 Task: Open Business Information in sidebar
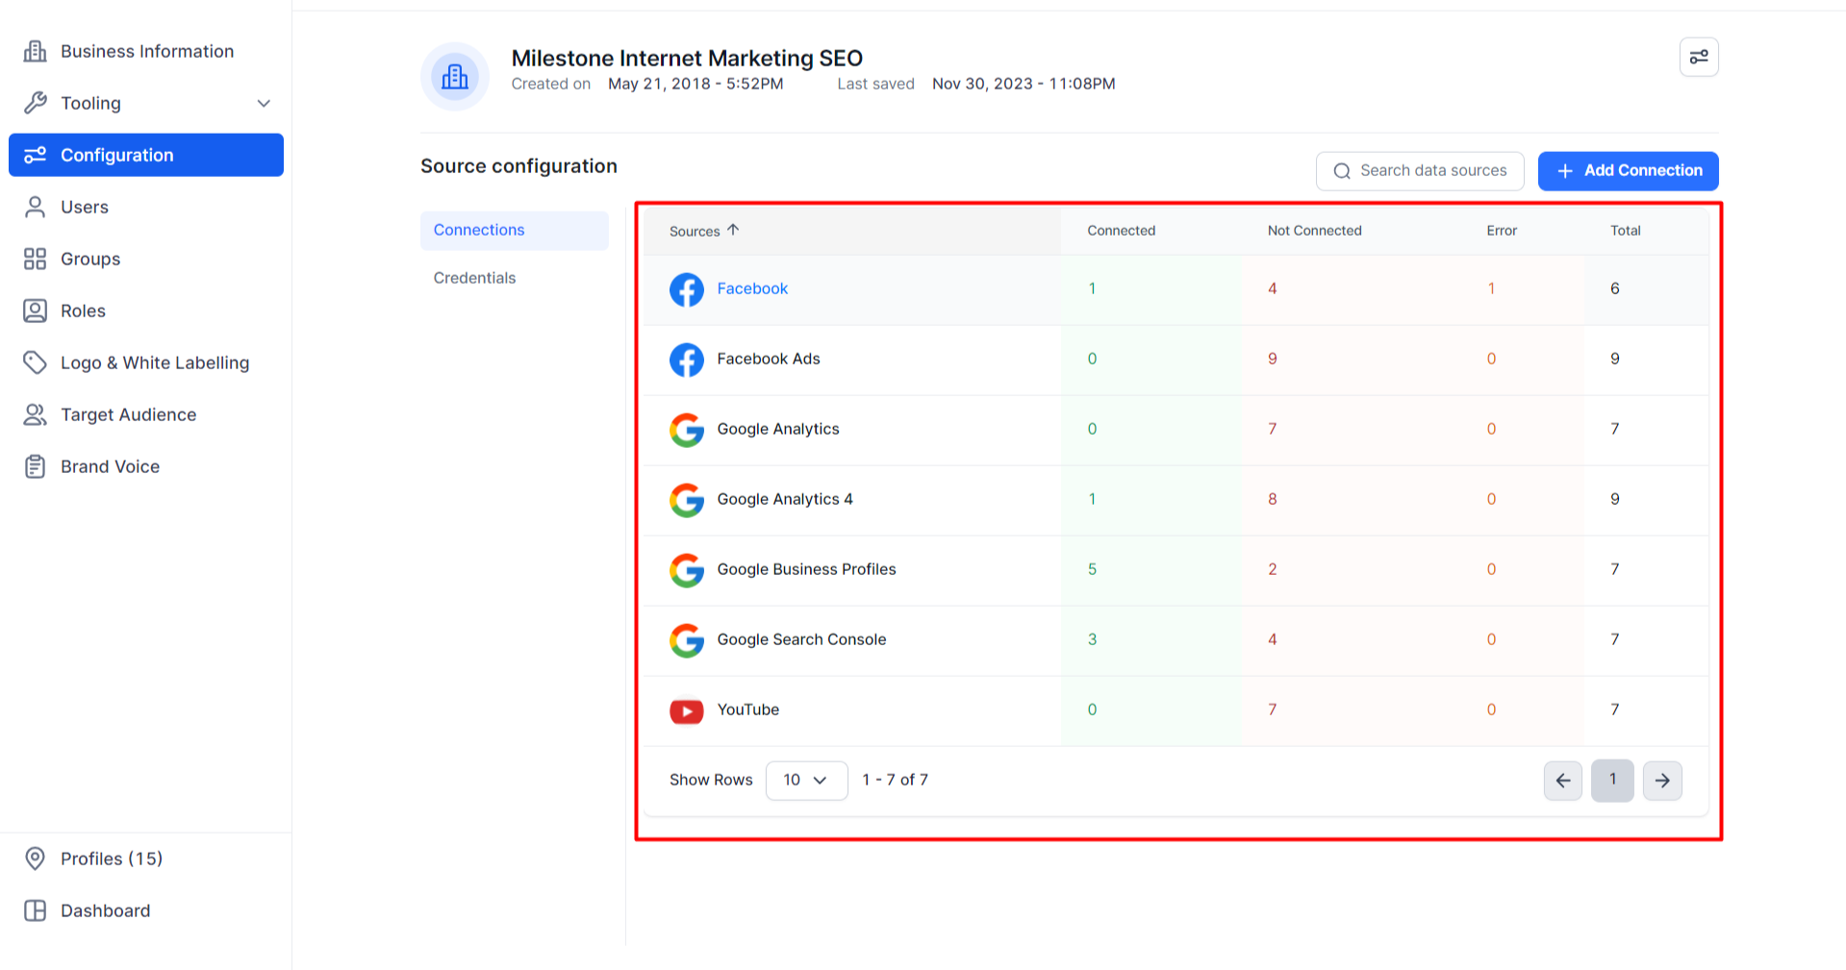146,51
